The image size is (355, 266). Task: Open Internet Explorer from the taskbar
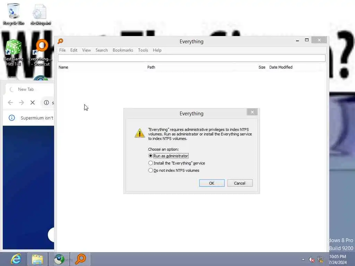16,259
